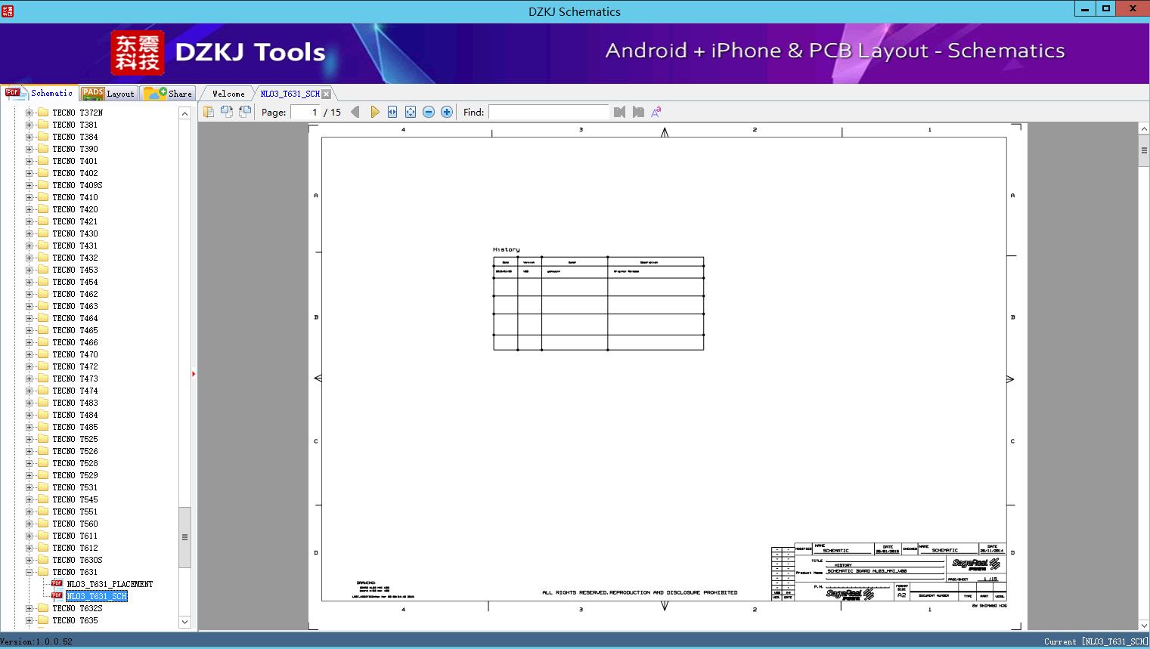Viewport: 1150px width, 649px height.
Task: Close the NL03_T631_SCH tab
Action: (327, 94)
